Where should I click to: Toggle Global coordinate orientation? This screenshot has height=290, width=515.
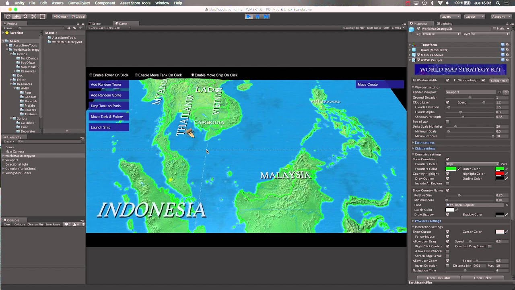(79, 17)
